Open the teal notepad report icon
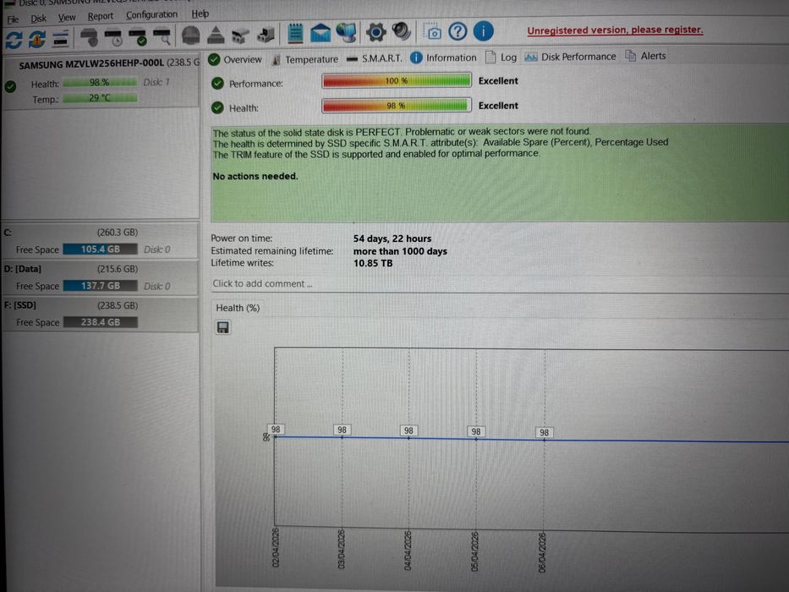The width and height of the screenshot is (789, 592). (295, 33)
